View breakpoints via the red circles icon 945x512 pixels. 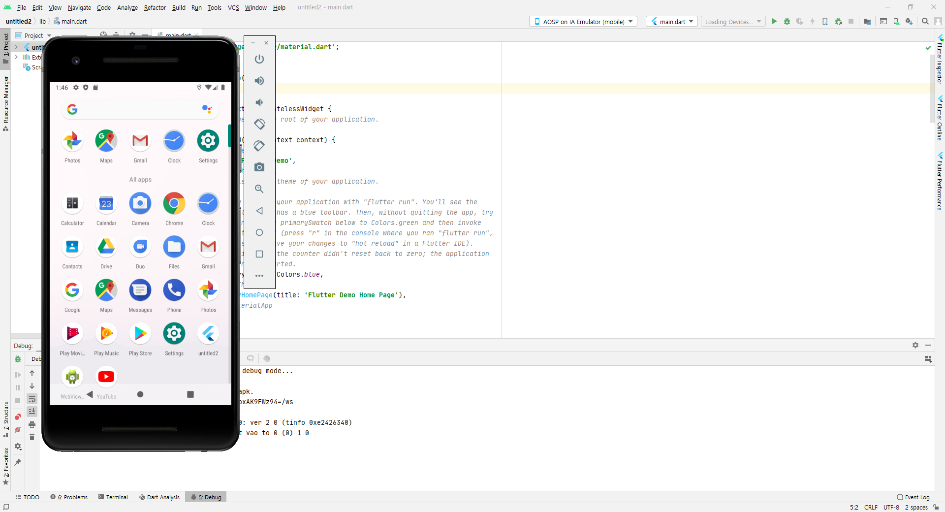click(18, 417)
